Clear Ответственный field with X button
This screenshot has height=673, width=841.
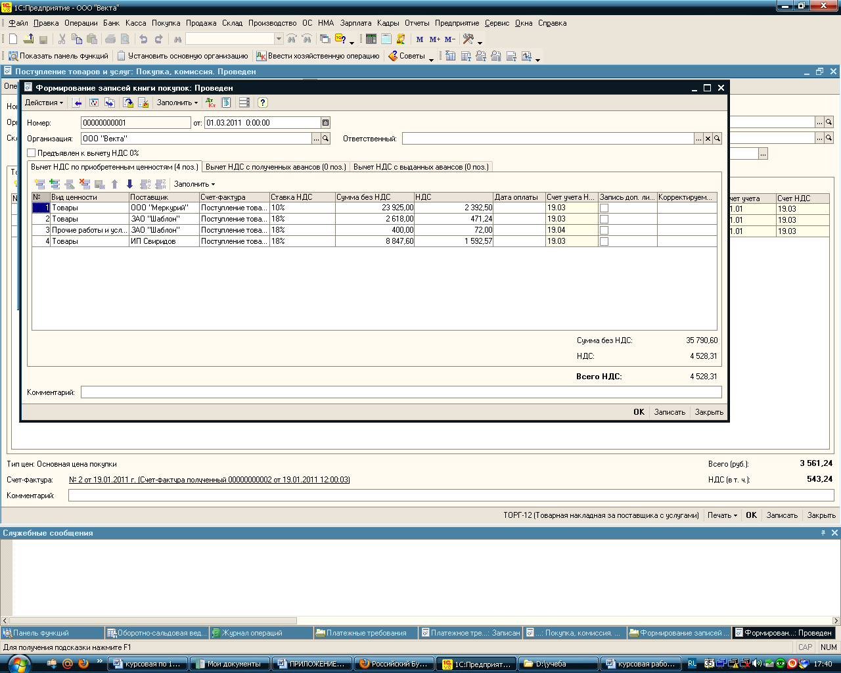tap(708, 139)
